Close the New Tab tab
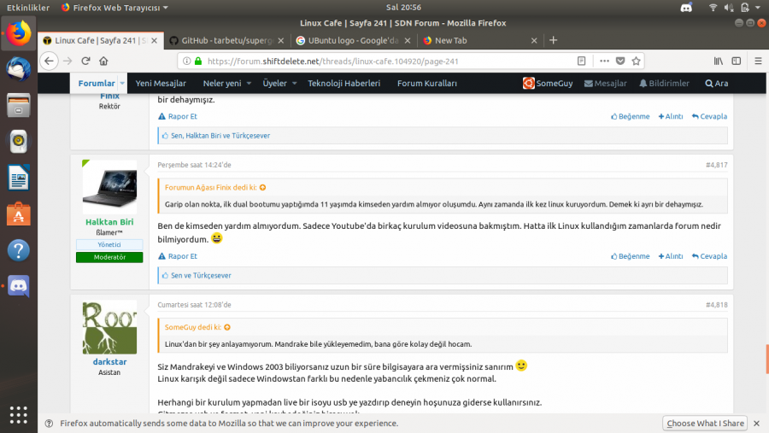Viewport: 769px width, 433px height. [534, 41]
